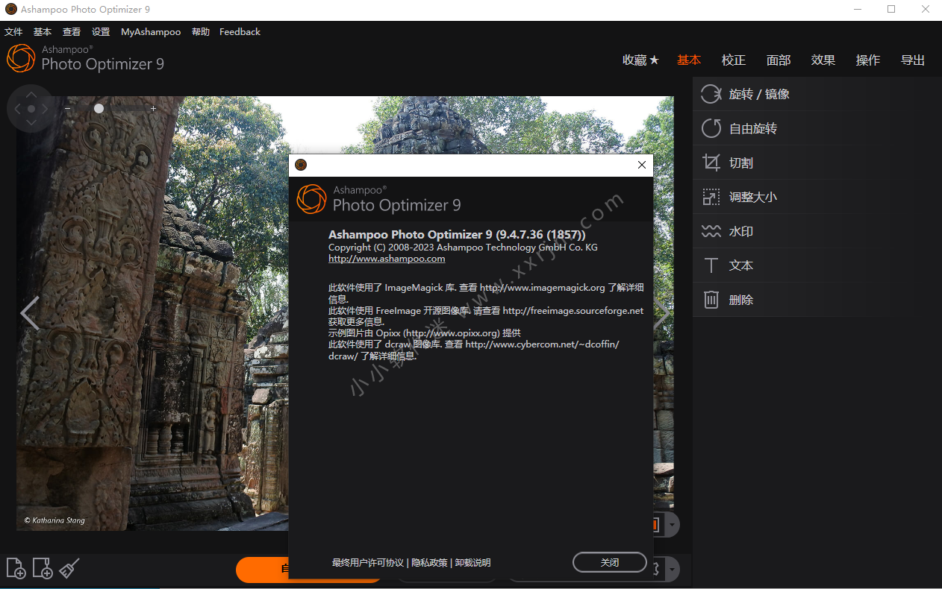Open the 卸载说明 link
Image resolution: width=942 pixels, height=589 pixels.
coord(473,563)
